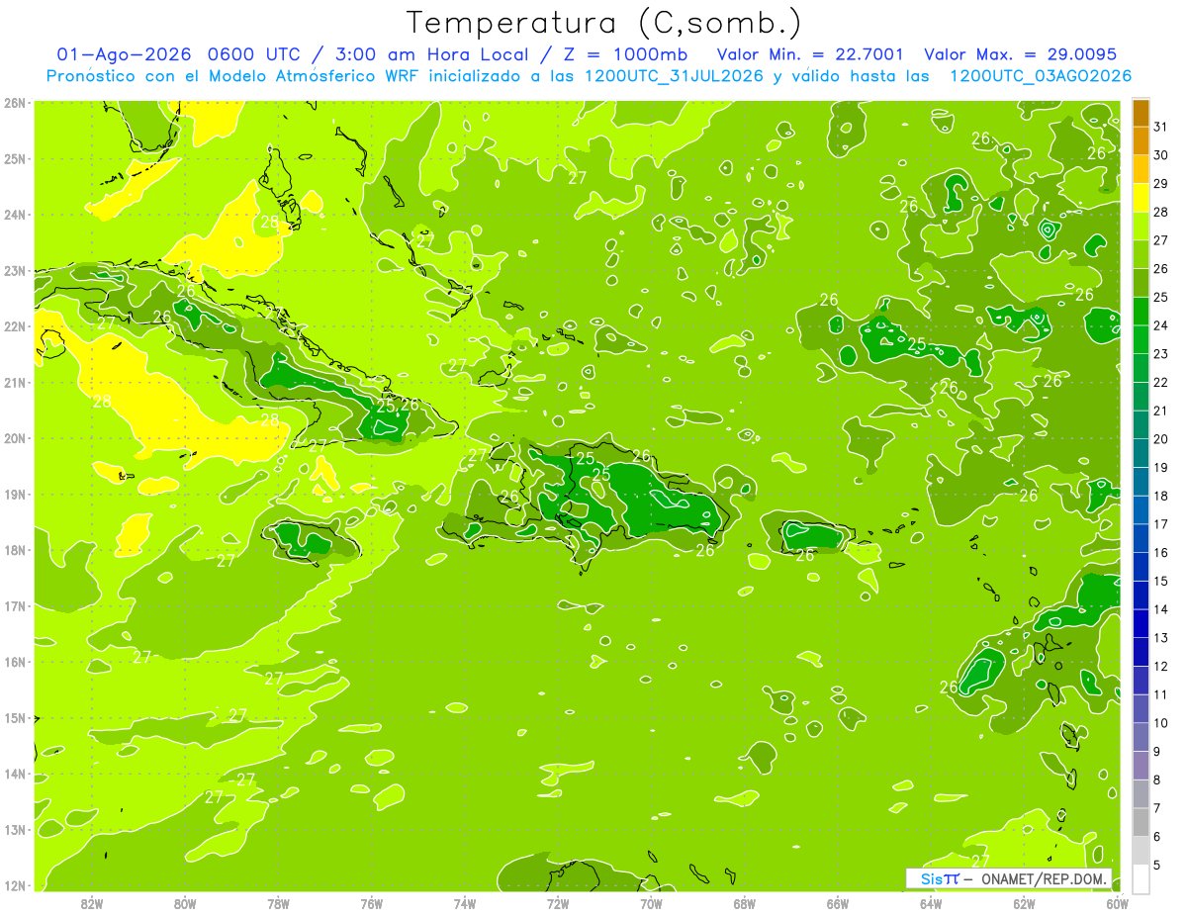Click the '17N' latitude axis label
The image size is (1187, 917).
click(14, 605)
